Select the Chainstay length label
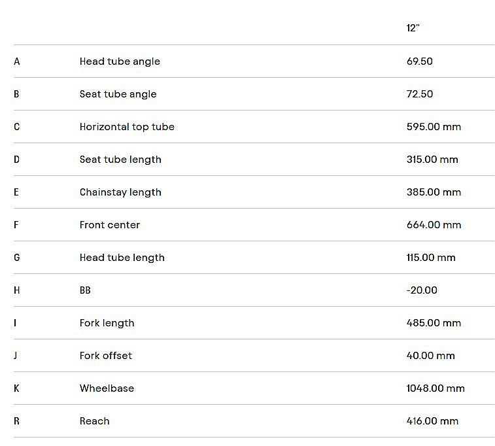 tap(120, 192)
